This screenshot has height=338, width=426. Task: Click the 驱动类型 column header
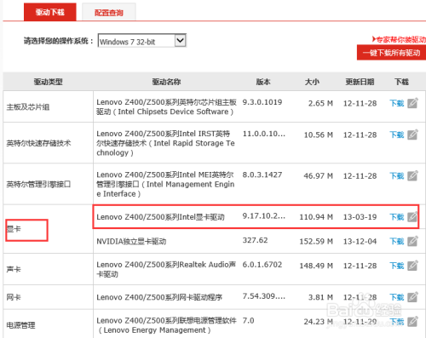(x=48, y=82)
